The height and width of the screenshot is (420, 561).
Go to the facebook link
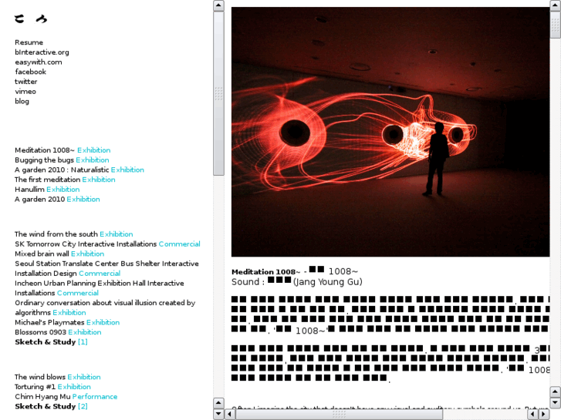[x=30, y=72]
